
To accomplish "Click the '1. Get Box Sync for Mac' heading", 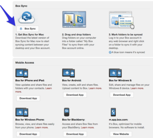I will [29, 35].
